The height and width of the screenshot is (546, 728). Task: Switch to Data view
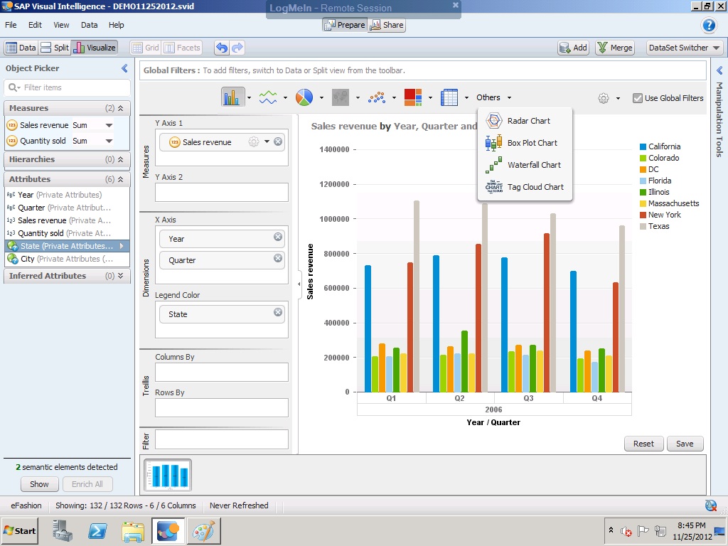point(21,48)
